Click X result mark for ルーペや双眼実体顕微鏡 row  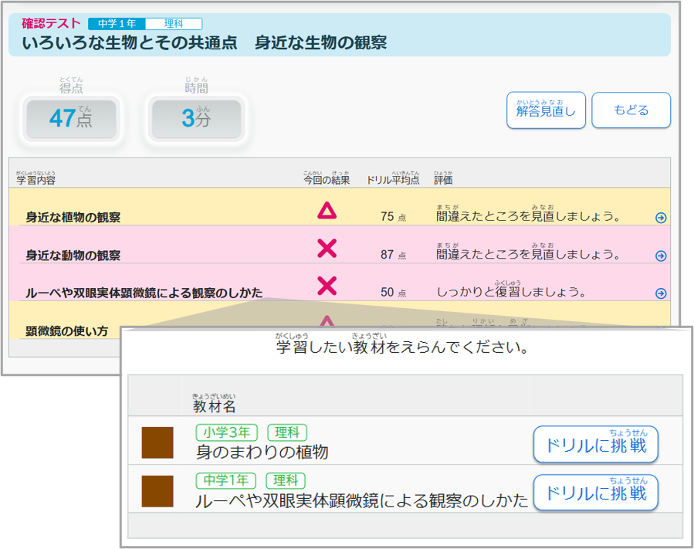click(327, 286)
